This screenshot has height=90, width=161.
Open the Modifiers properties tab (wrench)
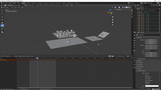[134, 53]
